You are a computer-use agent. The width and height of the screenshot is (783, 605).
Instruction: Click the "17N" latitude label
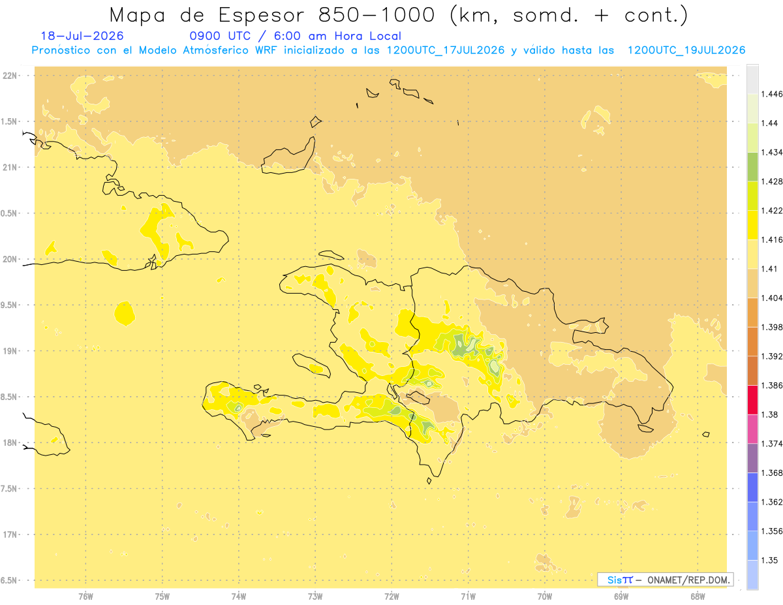(x=10, y=535)
